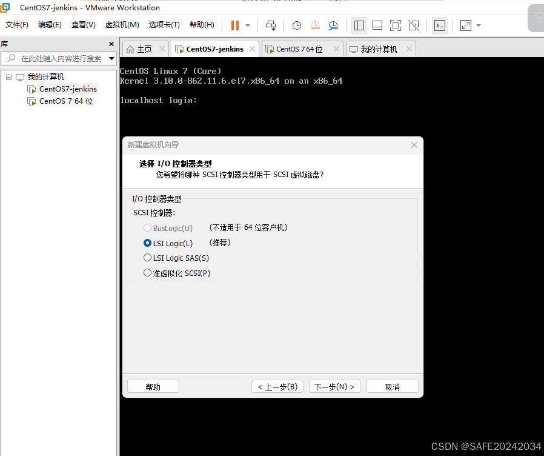Close the library panel

(x=111, y=44)
